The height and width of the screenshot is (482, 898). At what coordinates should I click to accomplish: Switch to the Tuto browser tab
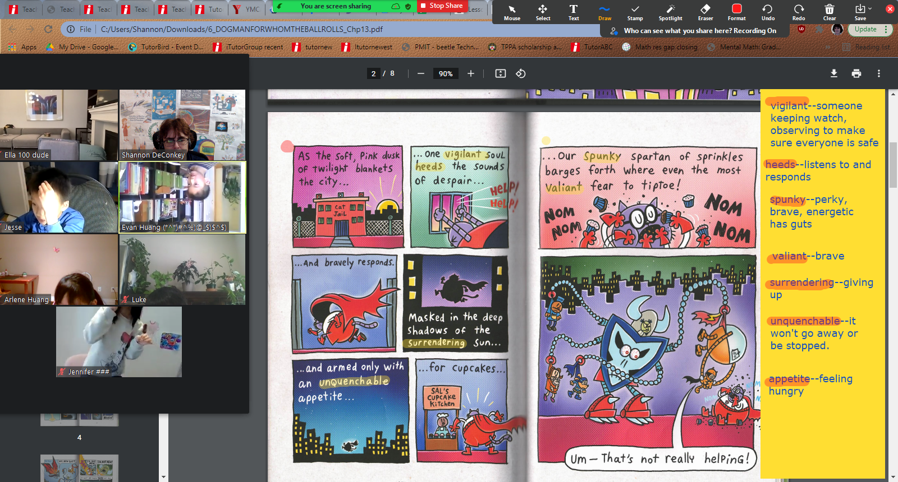pyautogui.click(x=209, y=9)
